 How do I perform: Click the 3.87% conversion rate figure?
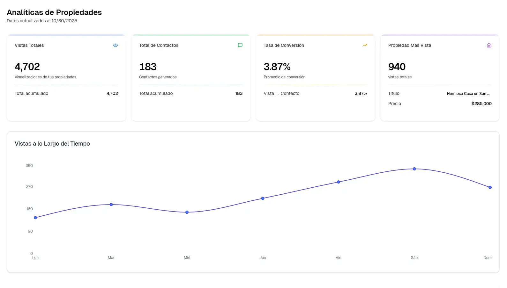point(277,67)
